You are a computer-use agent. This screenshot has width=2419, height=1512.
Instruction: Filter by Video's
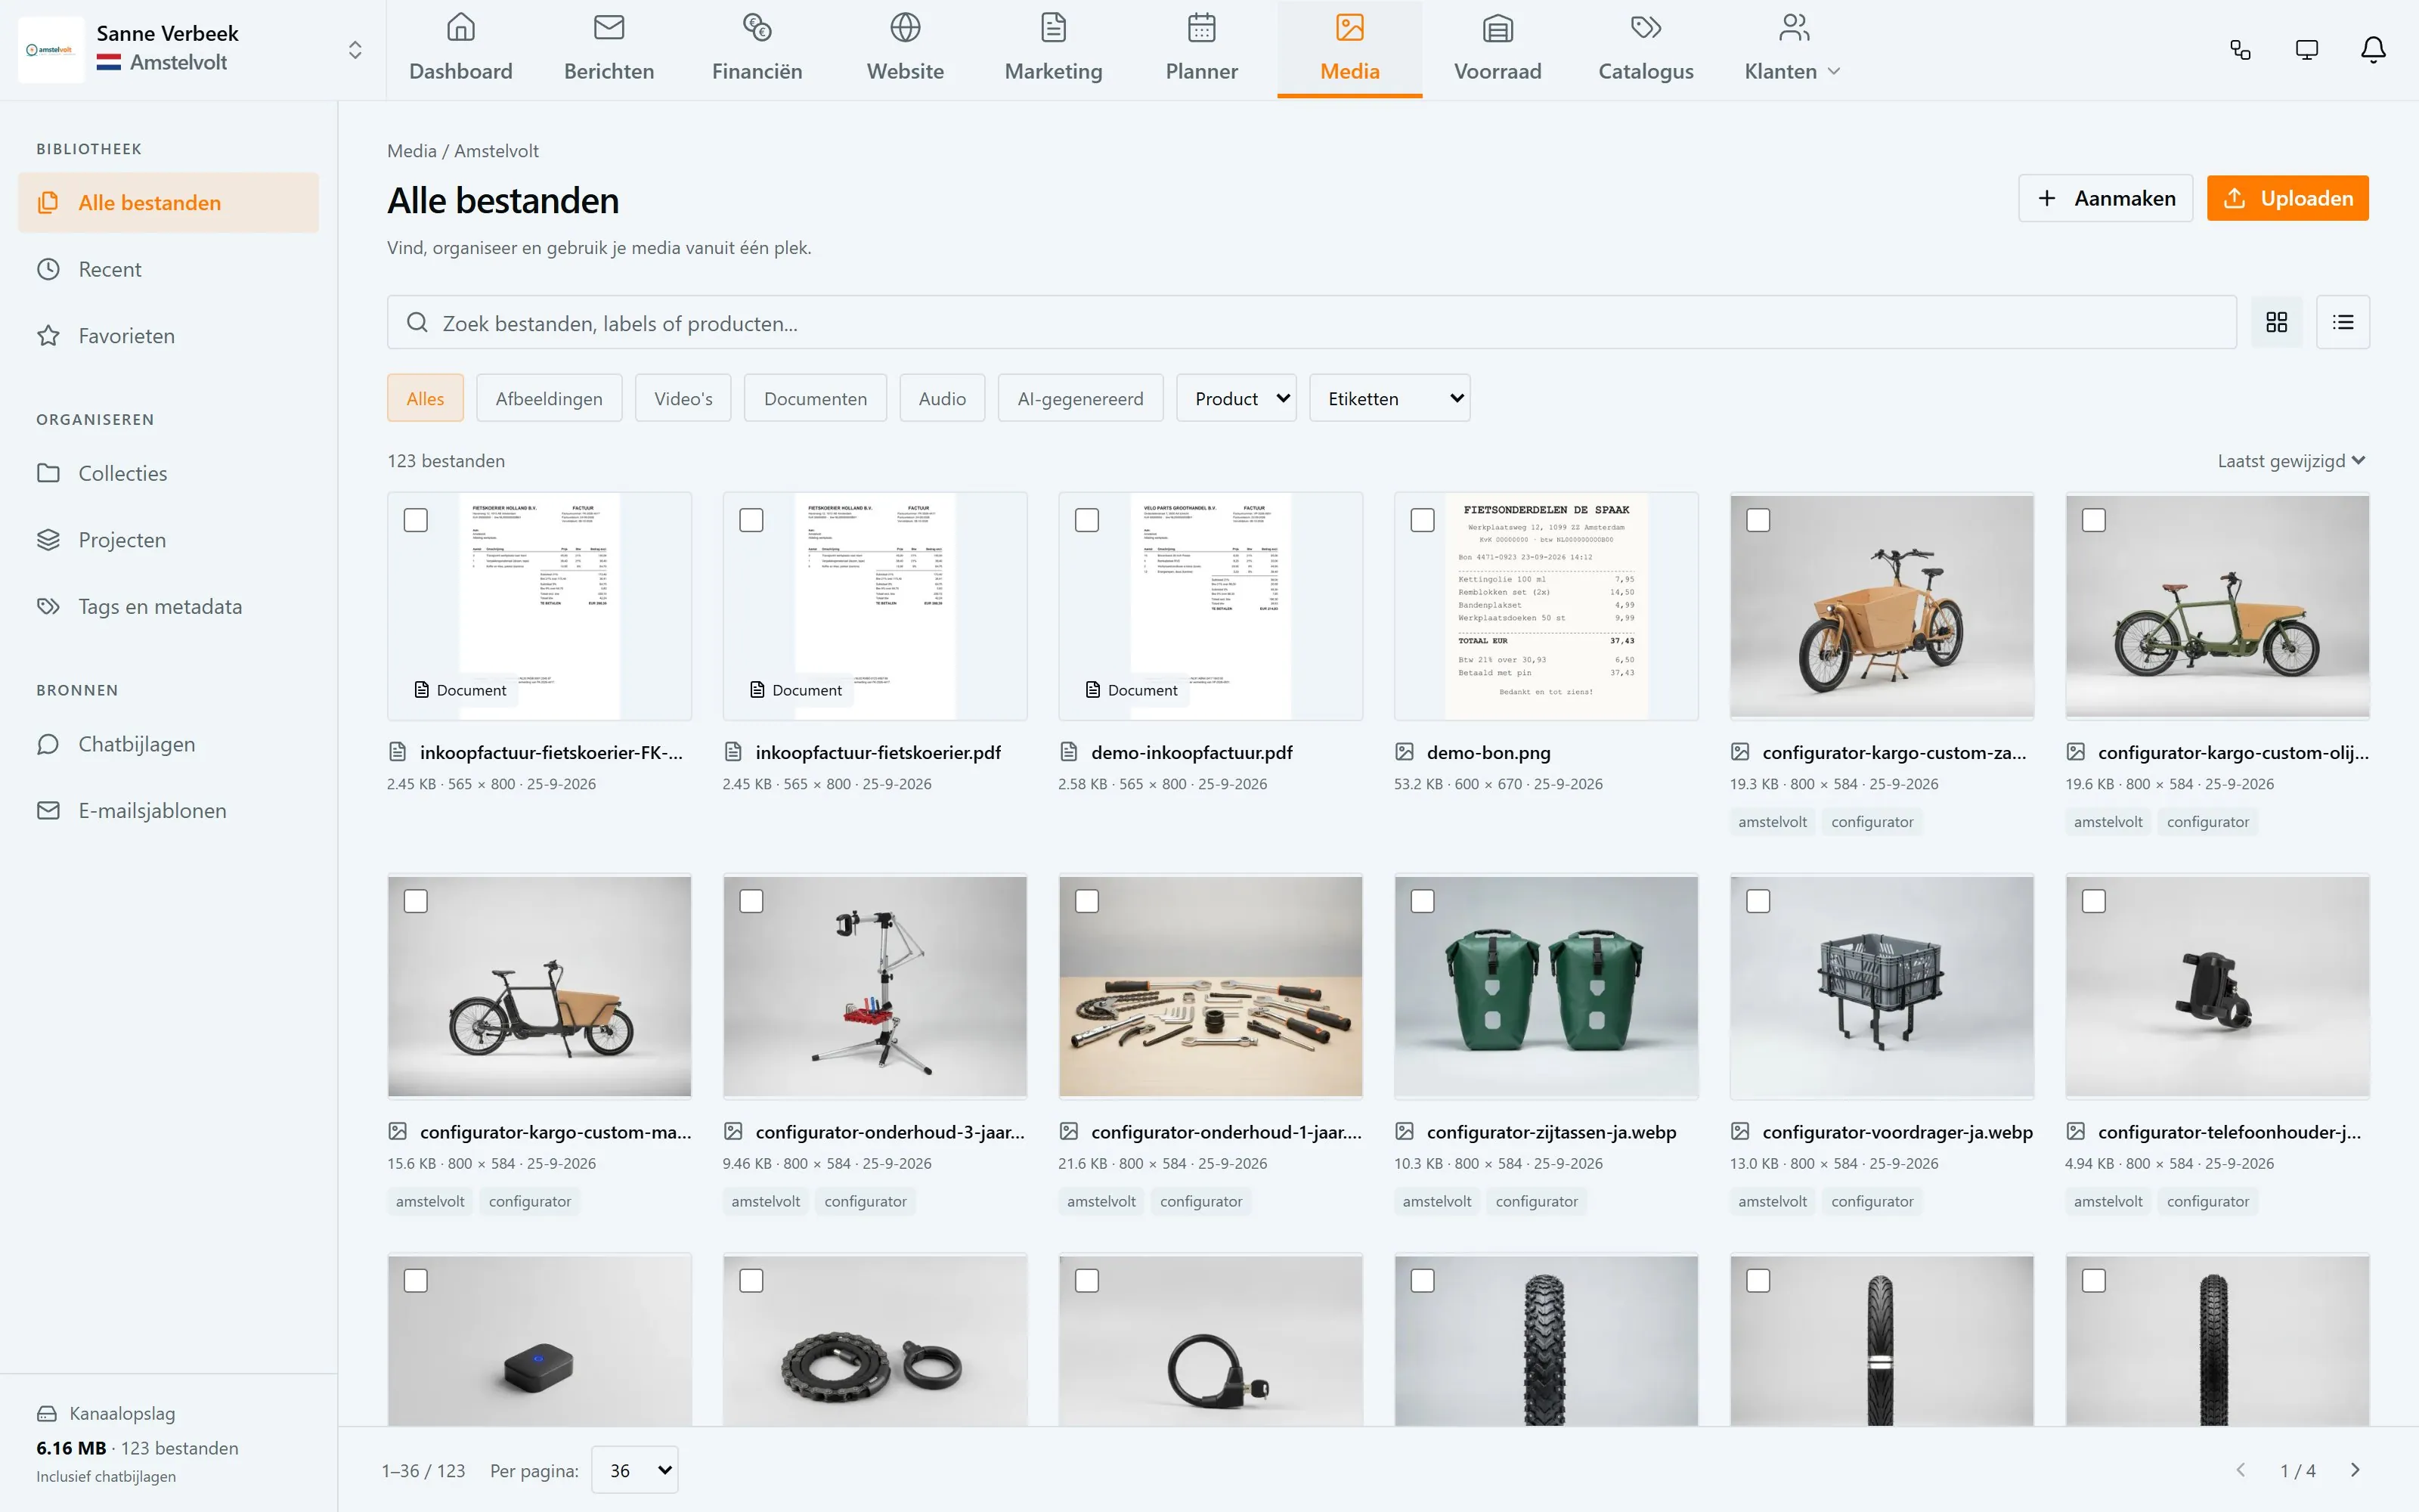pos(683,398)
